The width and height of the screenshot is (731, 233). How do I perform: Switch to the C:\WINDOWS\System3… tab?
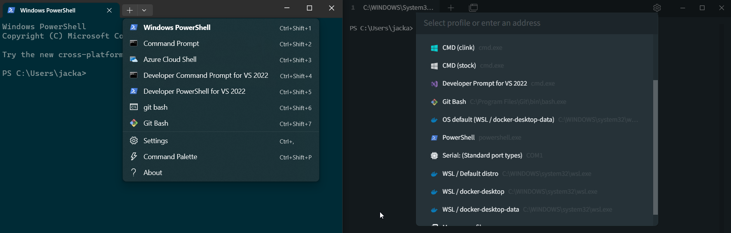(x=392, y=7)
